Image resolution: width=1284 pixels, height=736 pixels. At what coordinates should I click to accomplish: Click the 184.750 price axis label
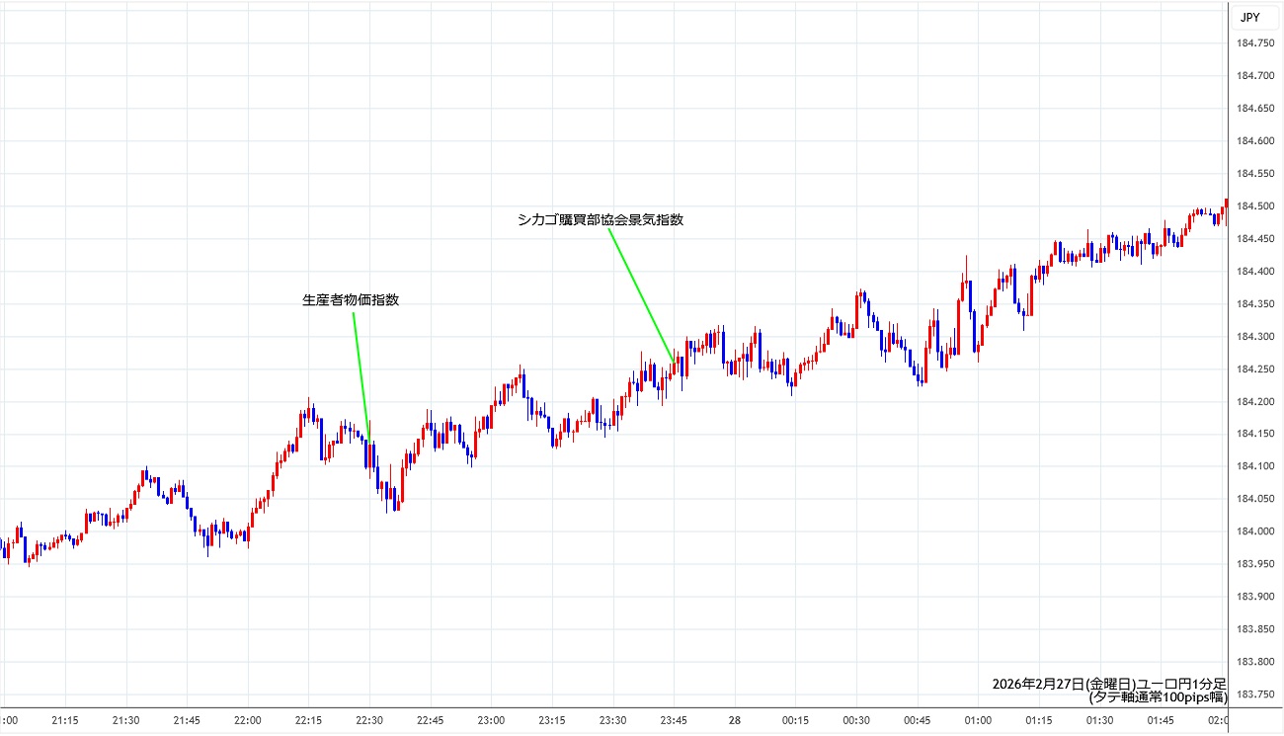click(x=1254, y=43)
